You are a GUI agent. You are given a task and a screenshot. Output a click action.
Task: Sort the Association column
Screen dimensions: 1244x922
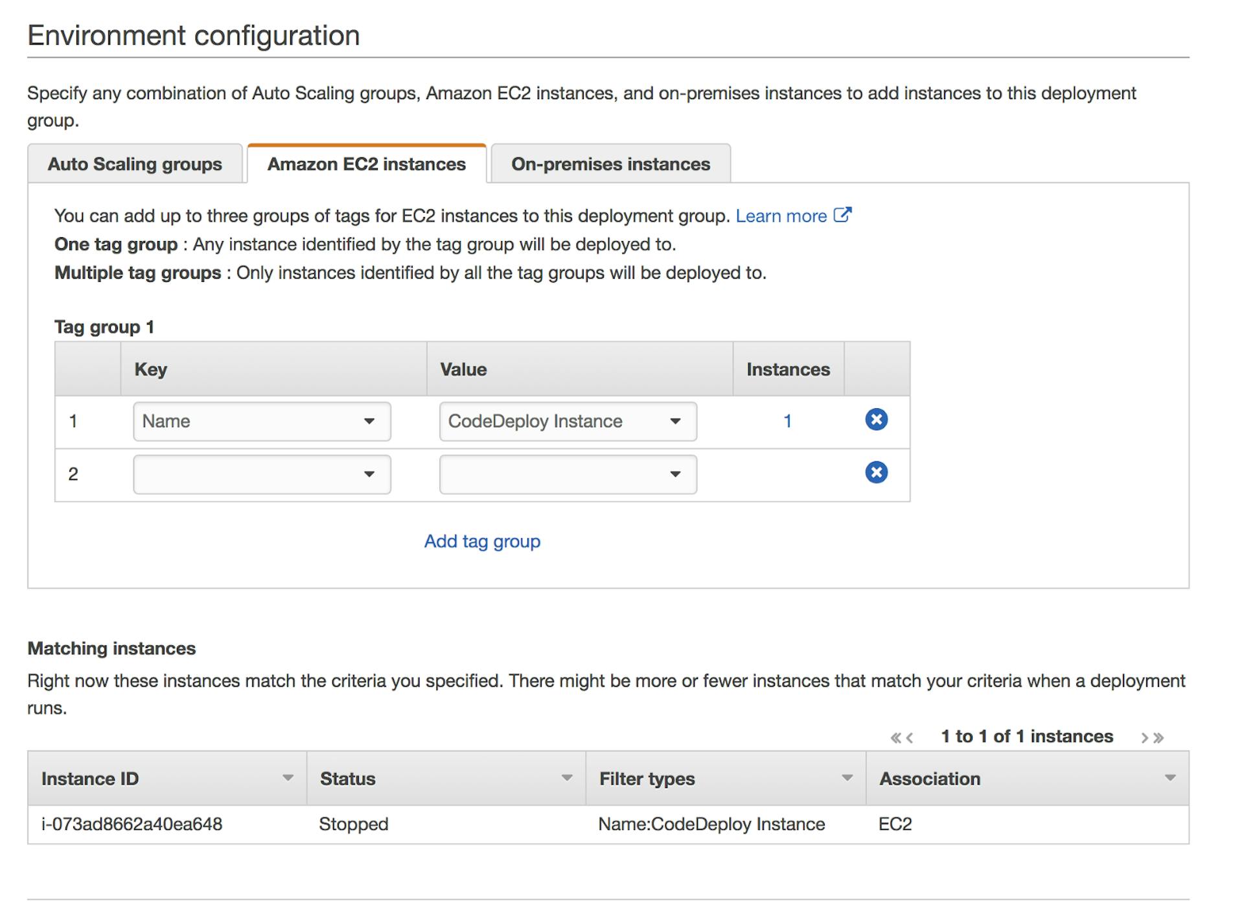pyautogui.click(x=1169, y=778)
